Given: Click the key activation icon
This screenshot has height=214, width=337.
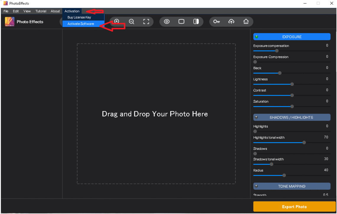Looking at the screenshot, I should pos(217,22).
